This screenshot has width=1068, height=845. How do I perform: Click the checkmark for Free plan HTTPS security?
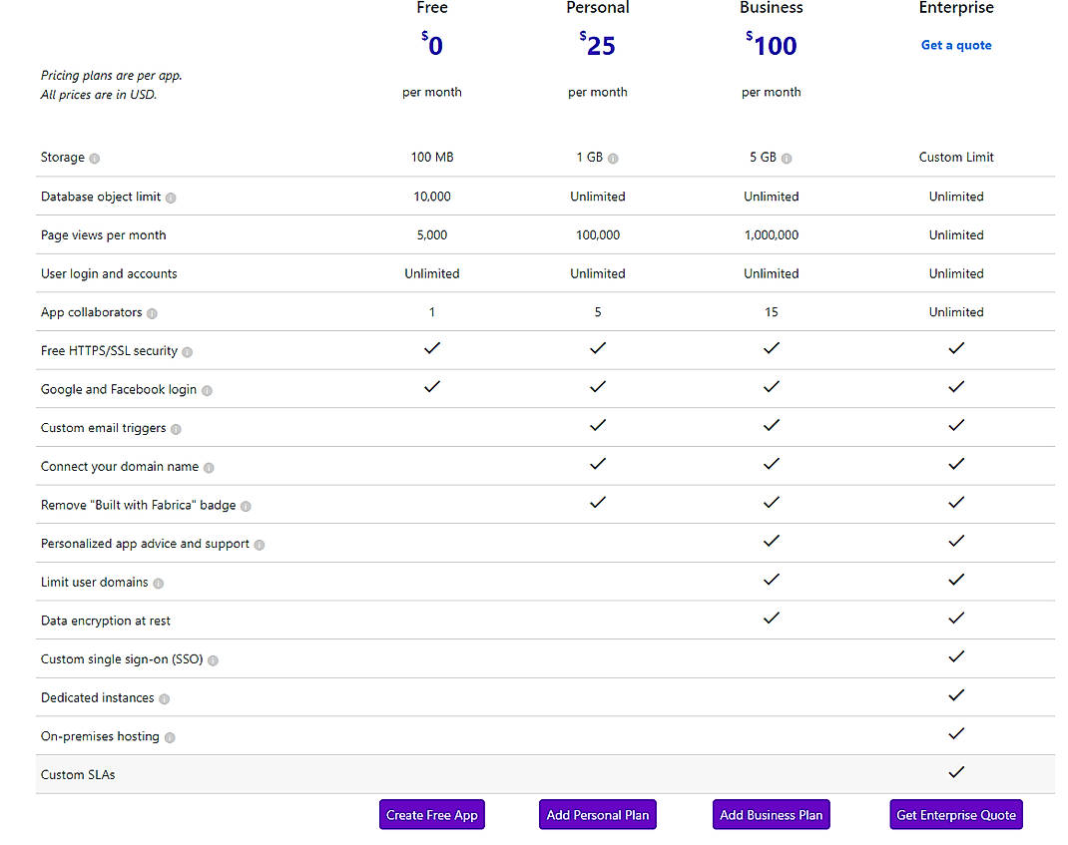432,349
